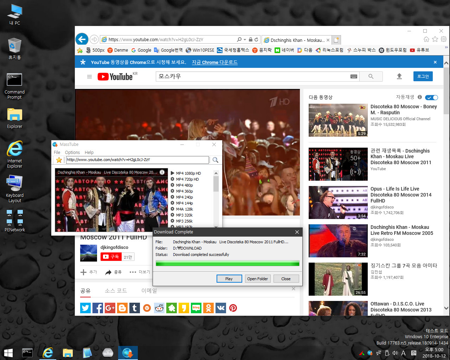Select MP4 144p format

(x=182, y=203)
